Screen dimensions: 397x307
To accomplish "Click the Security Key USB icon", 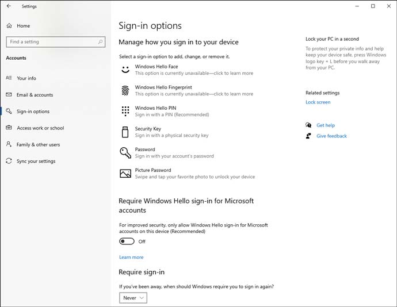I will click(125, 132).
